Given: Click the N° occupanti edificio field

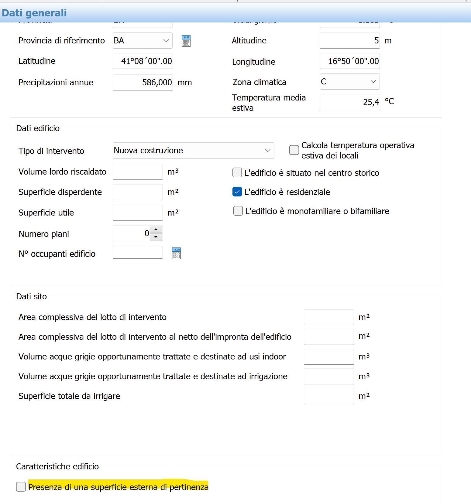Looking at the screenshot, I should click(138, 252).
